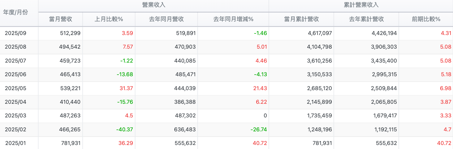Click the 636,483 last-year revenue cell
The width and height of the screenshot is (453, 149).
184,129
